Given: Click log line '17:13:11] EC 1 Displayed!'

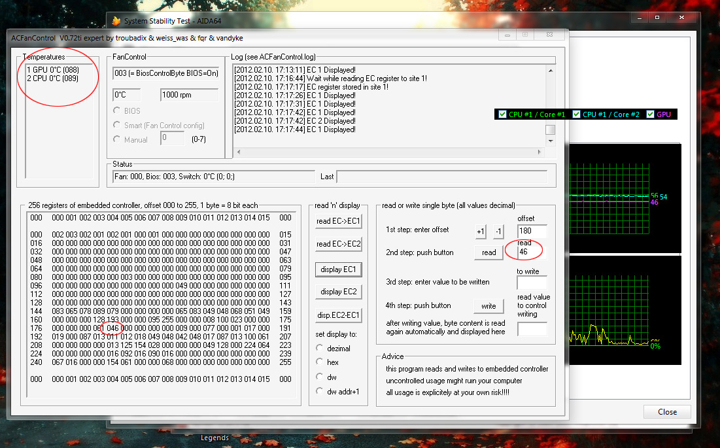Looking at the screenshot, I should (x=295, y=70).
